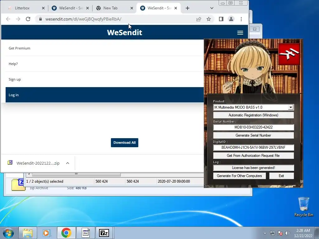Open the Help? menu item
Image resolution: width=319 pixels, height=239 pixels.
13,64
